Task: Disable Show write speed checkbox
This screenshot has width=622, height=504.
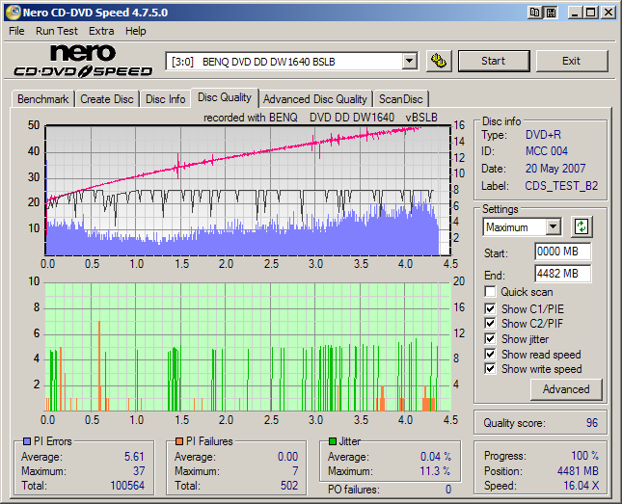Action: pyautogui.click(x=491, y=368)
